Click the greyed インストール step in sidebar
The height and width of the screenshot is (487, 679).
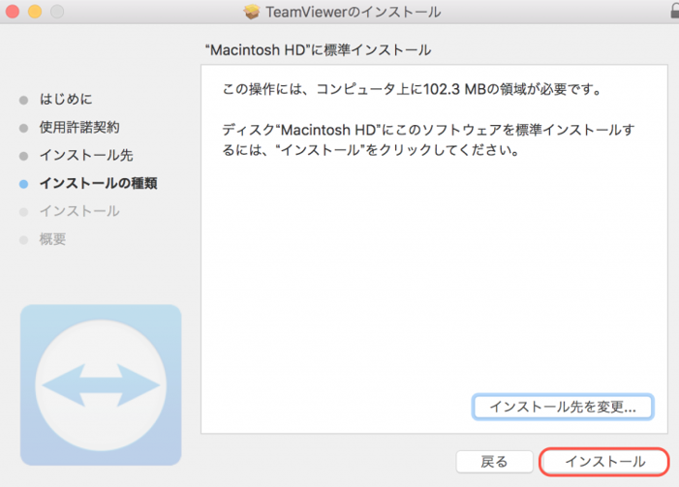click(79, 211)
